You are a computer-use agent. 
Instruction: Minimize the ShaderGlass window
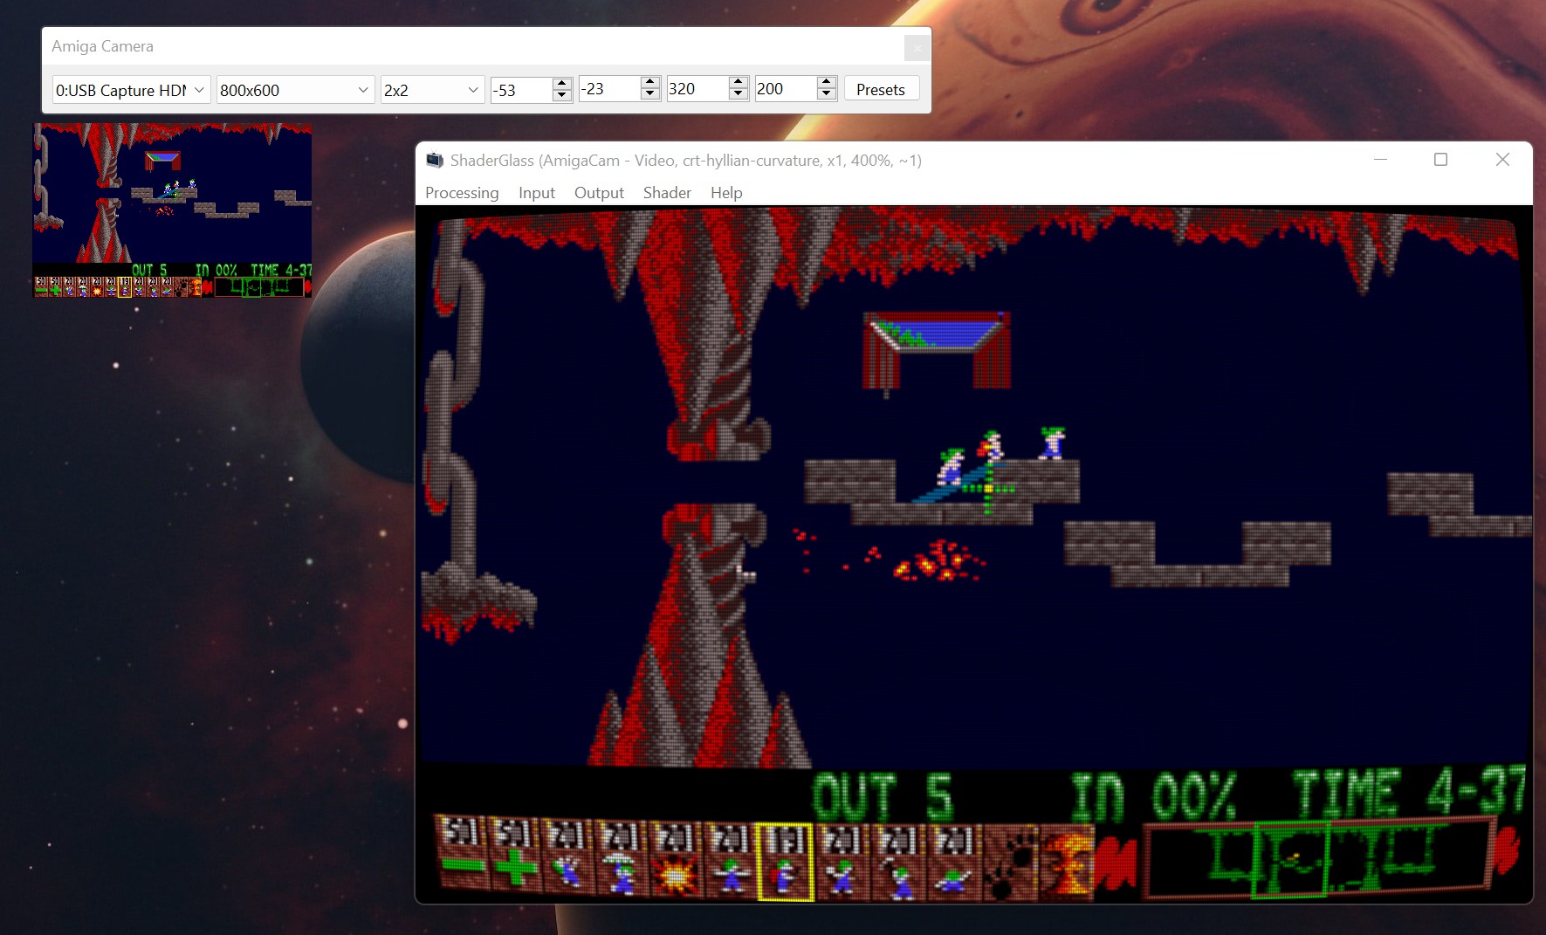click(x=1380, y=159)
